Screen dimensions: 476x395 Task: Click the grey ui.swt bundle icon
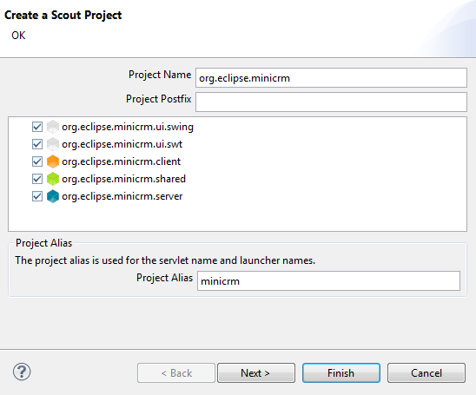[x=53, y=144]
